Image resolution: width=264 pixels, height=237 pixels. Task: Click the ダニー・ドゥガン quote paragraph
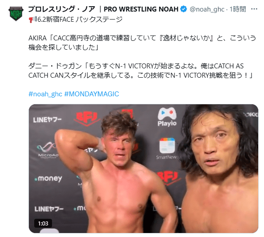[141, 71]
